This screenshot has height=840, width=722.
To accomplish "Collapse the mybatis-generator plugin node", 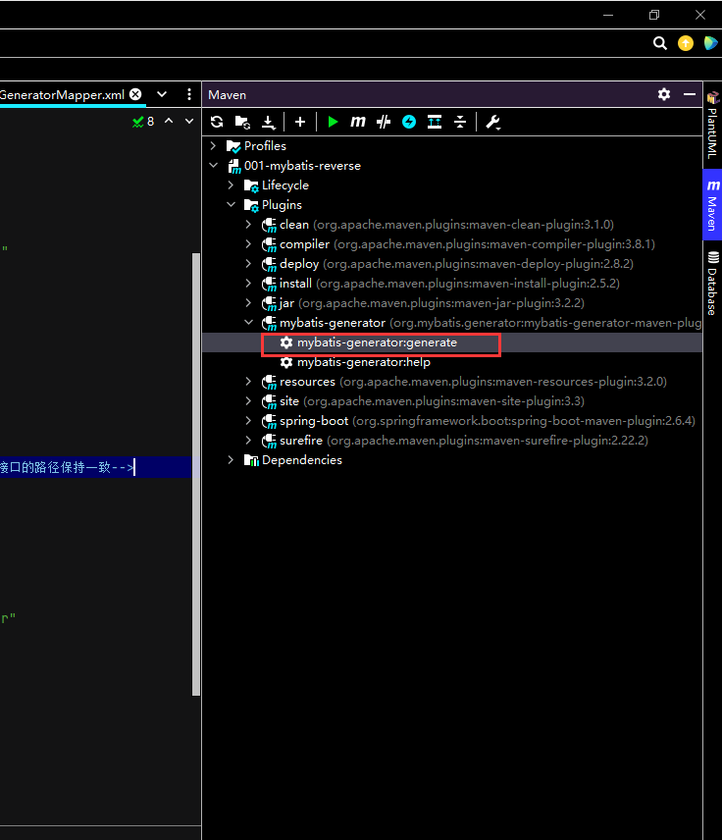I will (x=248, y=323).
